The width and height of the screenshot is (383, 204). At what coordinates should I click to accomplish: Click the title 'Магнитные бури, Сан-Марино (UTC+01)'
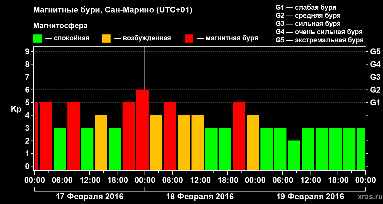click(113, 10)
